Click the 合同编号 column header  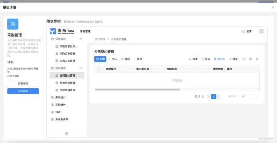(111, 69)
